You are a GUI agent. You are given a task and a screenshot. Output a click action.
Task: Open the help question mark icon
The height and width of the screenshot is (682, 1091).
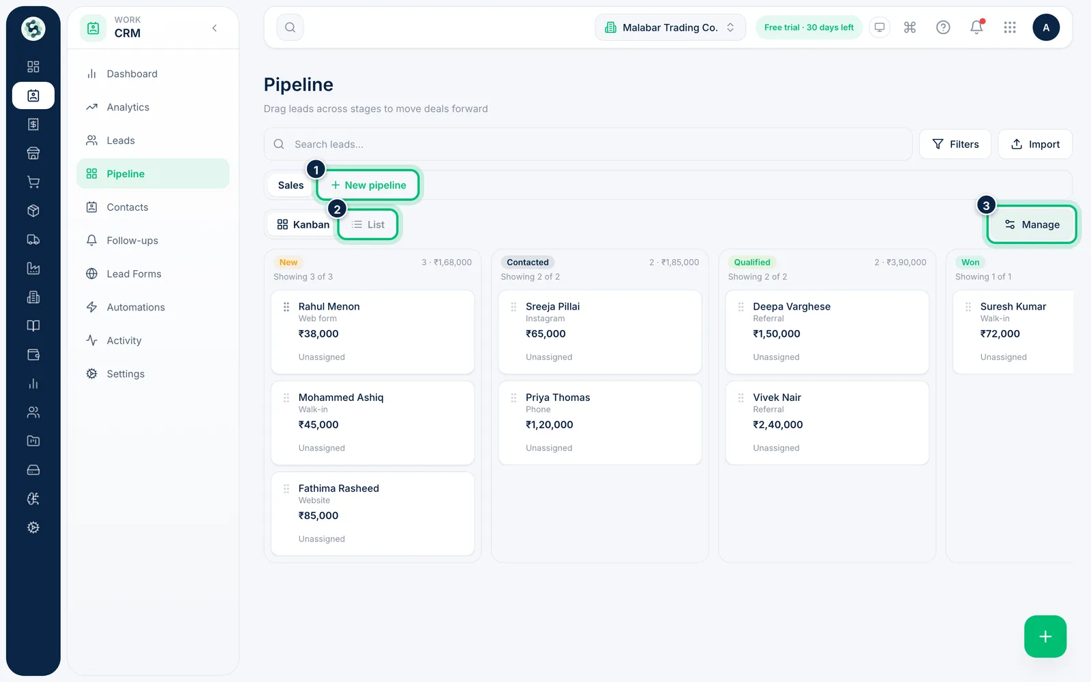pos(943,27)
